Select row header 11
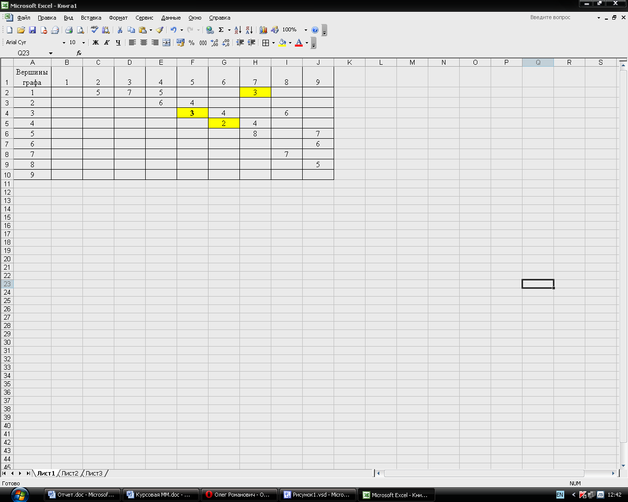Screen dimensions: 628x502 (x=7, y=184)
